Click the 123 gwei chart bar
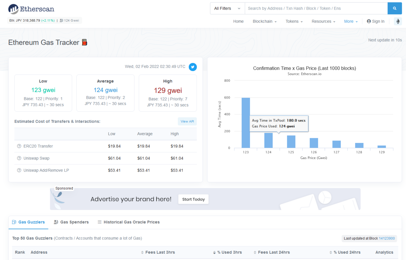 246,123
